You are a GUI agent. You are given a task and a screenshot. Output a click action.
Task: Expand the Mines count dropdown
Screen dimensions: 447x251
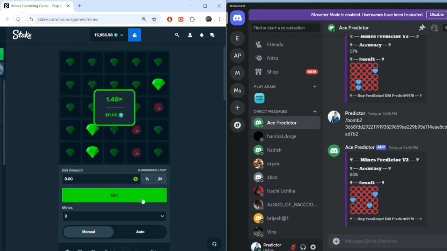click(x=114, y=216)
